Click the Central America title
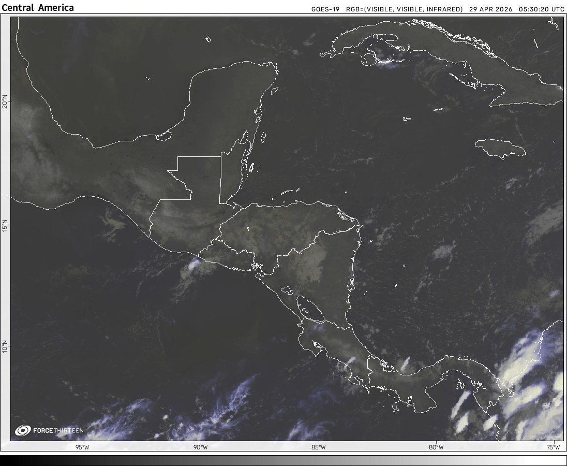Image resolution: width=567 pixels, height=466 pixels. [38, 8]
